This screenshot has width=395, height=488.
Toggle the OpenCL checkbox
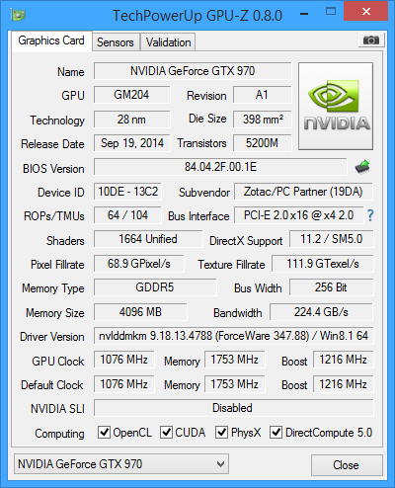click(104, 432)
